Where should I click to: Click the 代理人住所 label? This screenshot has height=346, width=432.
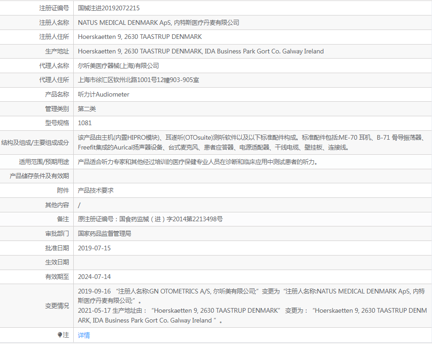pos(54,80)
